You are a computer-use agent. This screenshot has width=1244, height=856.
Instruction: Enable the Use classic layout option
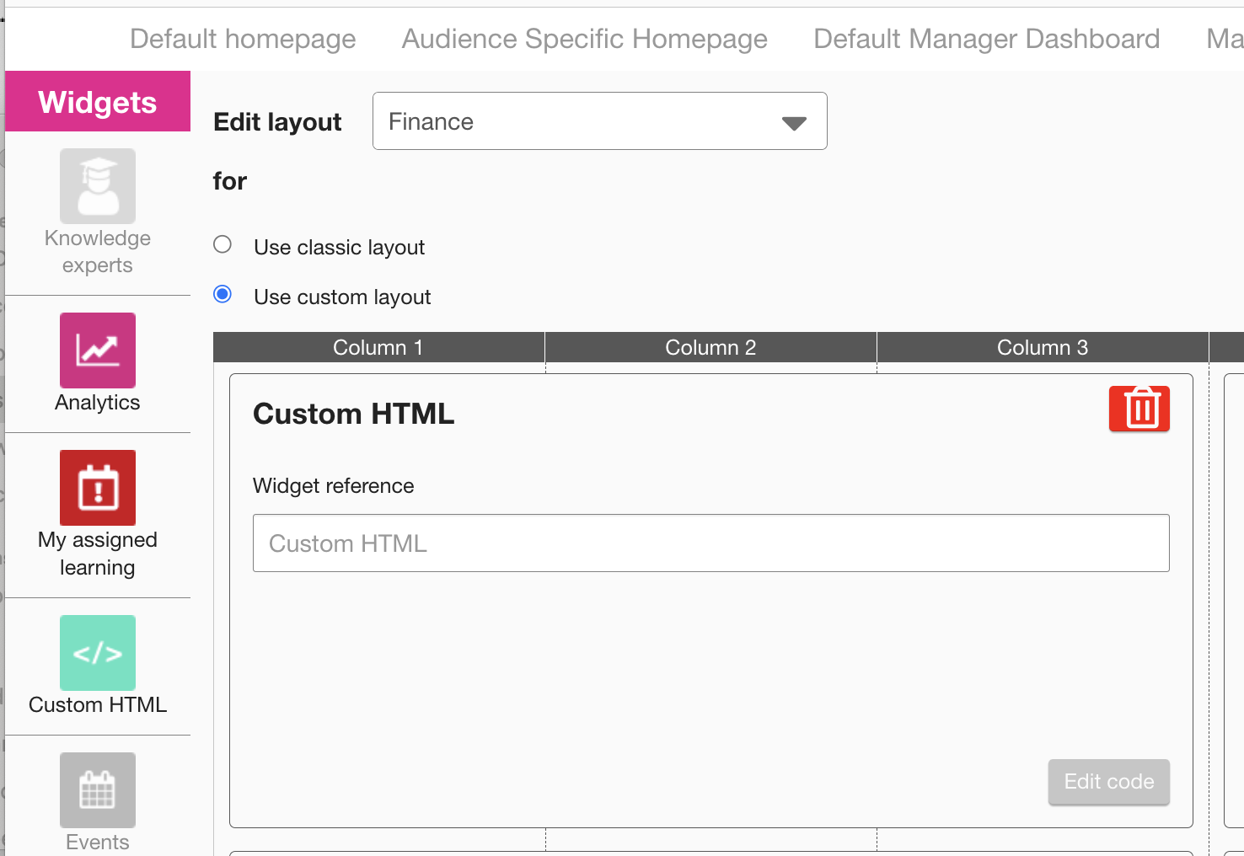[x=223, y=245]
